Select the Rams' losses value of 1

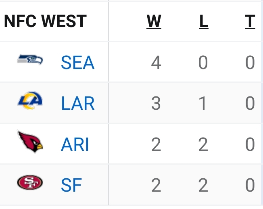click(203, 103)
